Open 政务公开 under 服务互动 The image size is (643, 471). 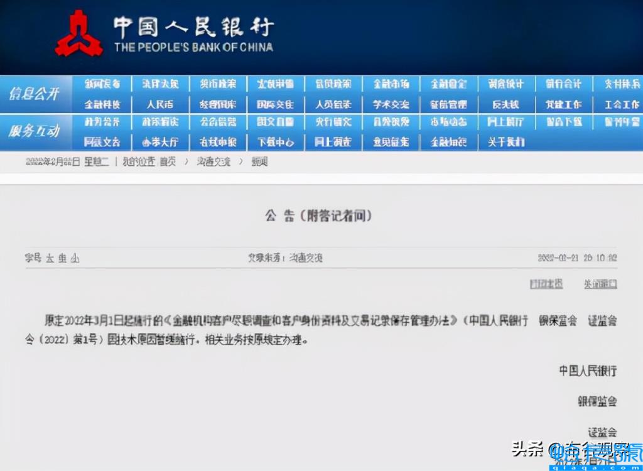pyautogui.click(x=102, y=122)
